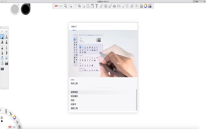Open lagoon layers copy icon
The height and width of the screenshot is (129, 206).
click(x=19, y=126)
